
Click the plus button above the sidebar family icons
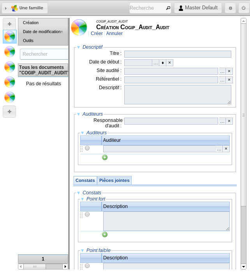coord(9,24)
